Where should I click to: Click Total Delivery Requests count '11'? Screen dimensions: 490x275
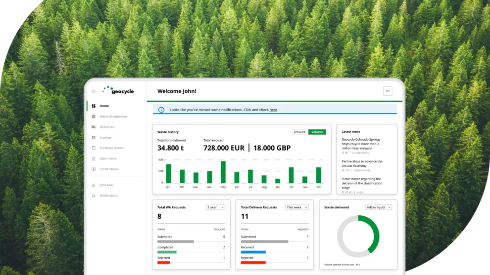(x=245, y=216)
